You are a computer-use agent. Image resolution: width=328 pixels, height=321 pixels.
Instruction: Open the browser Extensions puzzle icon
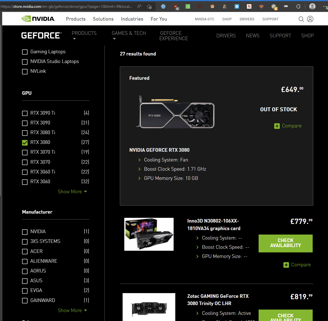pyautogui.click(x=298, y=6)
